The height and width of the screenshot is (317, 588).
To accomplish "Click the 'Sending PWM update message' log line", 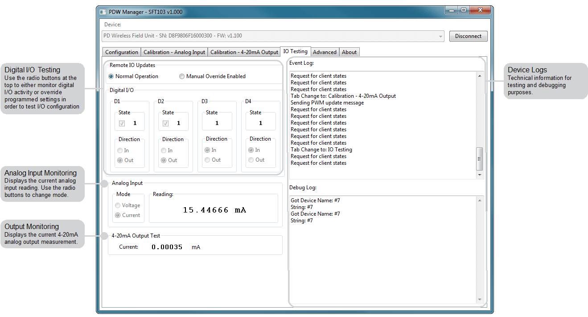I will tap(327, 103).
